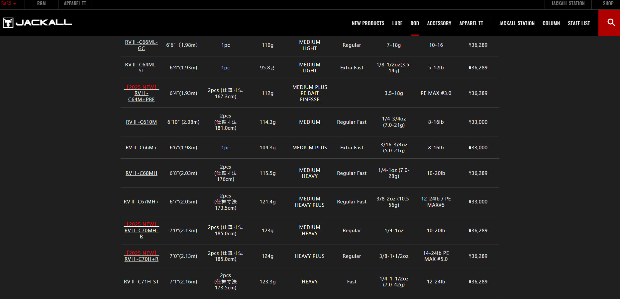The height and width of the screenshot is (299, 620).
Task: Click the 110g weight cell
Action: coord(267,45)
